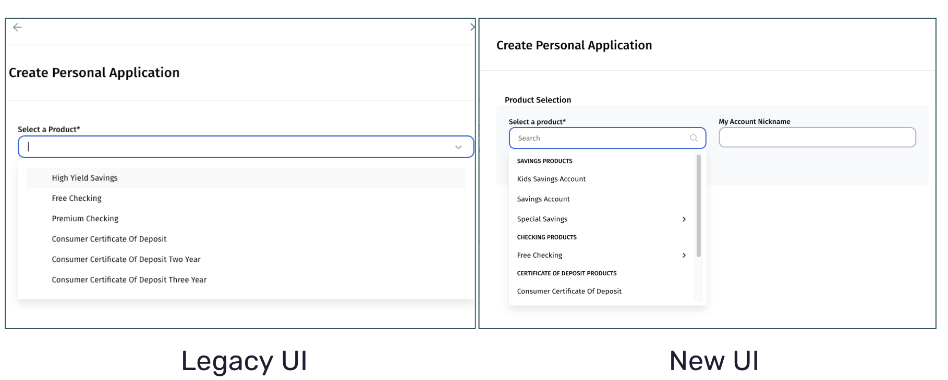The width and height of the screenshot is (948, 380).
Task: Click the product Search input field
Action: [600, 138]
